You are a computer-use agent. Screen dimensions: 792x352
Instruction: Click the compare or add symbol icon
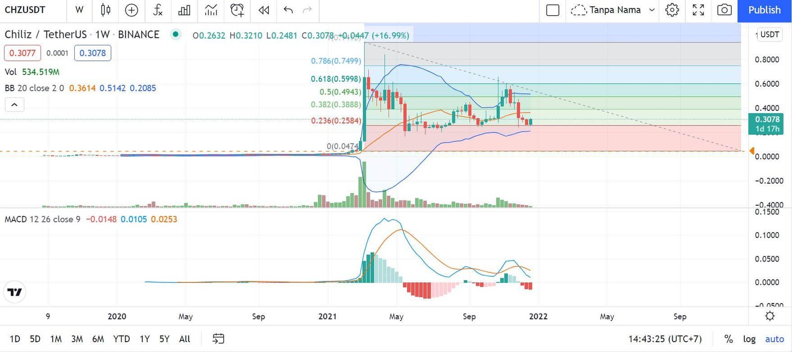pos(131,10)
